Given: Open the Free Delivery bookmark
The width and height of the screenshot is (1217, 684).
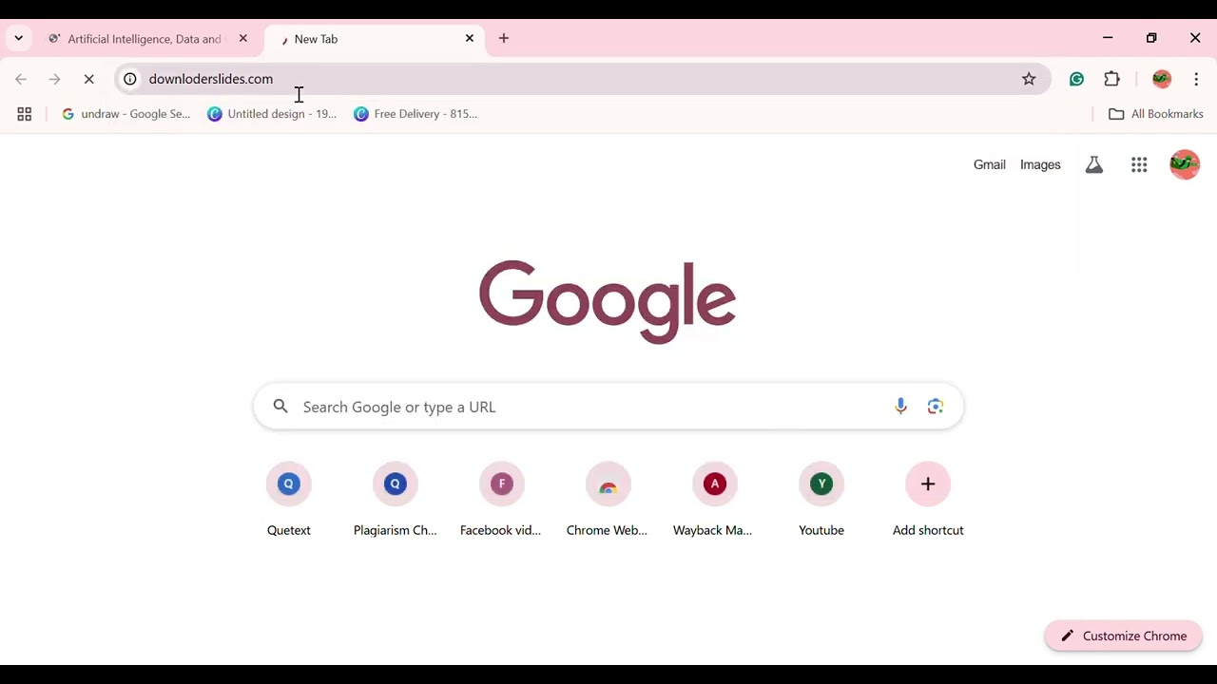Looking at the screenshot, I should tap(415, 114).
